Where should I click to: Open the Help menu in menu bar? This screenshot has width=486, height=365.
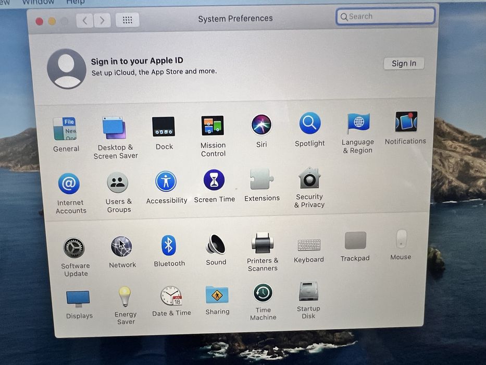pos(76,2)
